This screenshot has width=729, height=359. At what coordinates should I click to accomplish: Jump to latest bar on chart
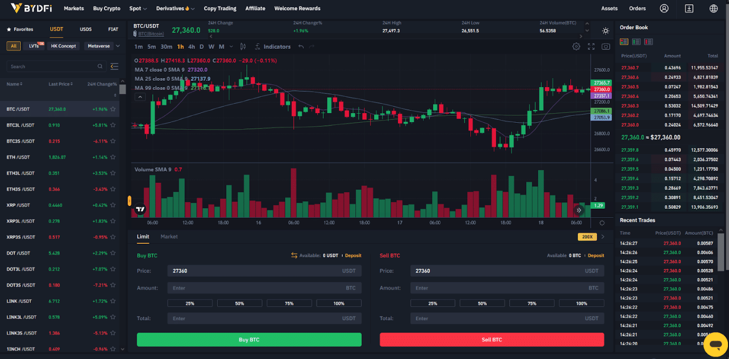579,210
